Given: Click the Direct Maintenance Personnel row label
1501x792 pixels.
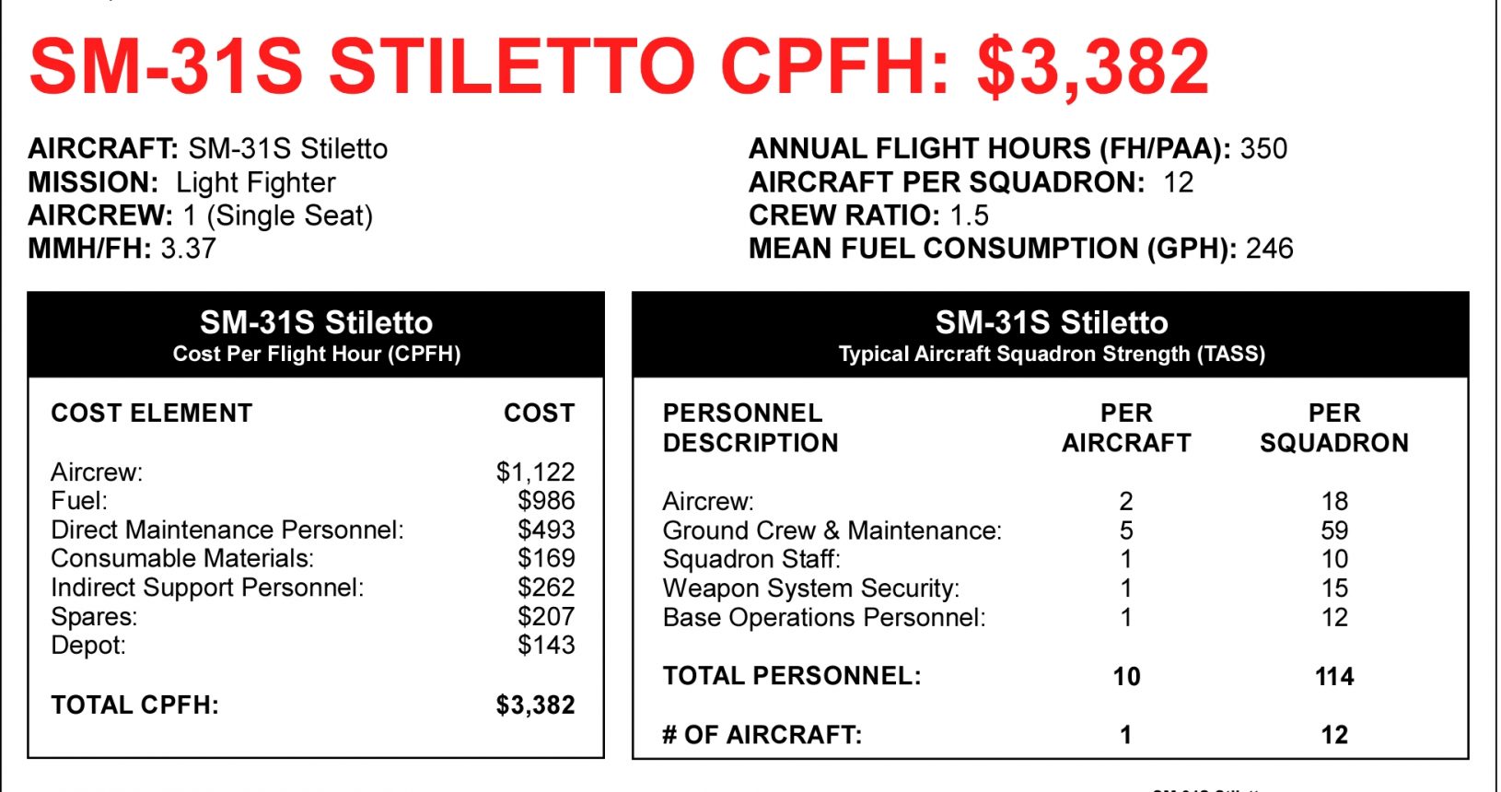Looking at the screenshot, I should tap(227, 530).
